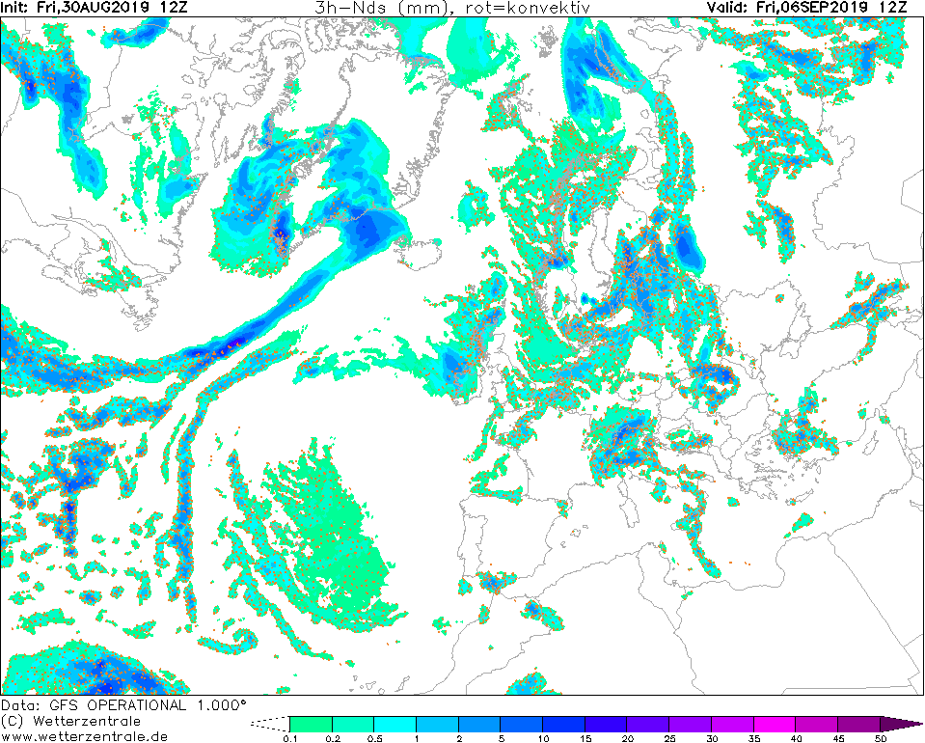This screenshot has width=925, height=743.
Task: Click the Data: GFS OPERATIONAL 1.000° text
Action: [x=122, y=705]
